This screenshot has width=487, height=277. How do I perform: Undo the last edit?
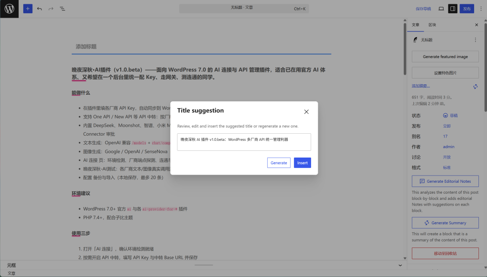[39, 9]
